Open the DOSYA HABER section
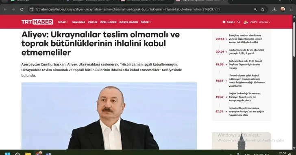This screenshot has height=155, width=296. coord(128,22)
